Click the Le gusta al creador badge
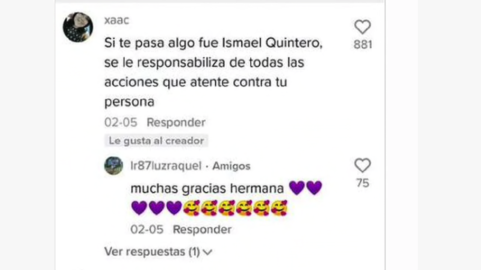The image size is (481, 270). pyautogui.click(x=156, y=141)
